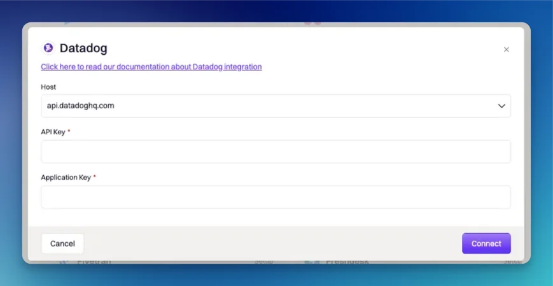Click the Application Key label

pyautogui.click(x=66, y=177)
